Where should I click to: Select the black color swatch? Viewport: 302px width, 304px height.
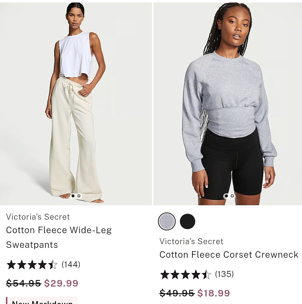187,221
